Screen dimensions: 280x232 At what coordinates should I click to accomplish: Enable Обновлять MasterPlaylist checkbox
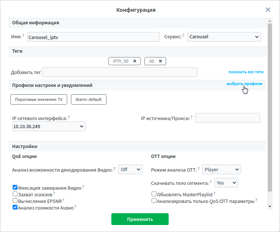(x=154, y=194)
